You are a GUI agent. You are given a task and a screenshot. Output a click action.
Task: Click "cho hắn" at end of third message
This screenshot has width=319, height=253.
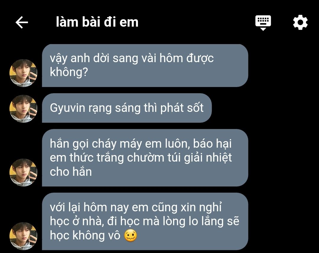coord(71,171)
